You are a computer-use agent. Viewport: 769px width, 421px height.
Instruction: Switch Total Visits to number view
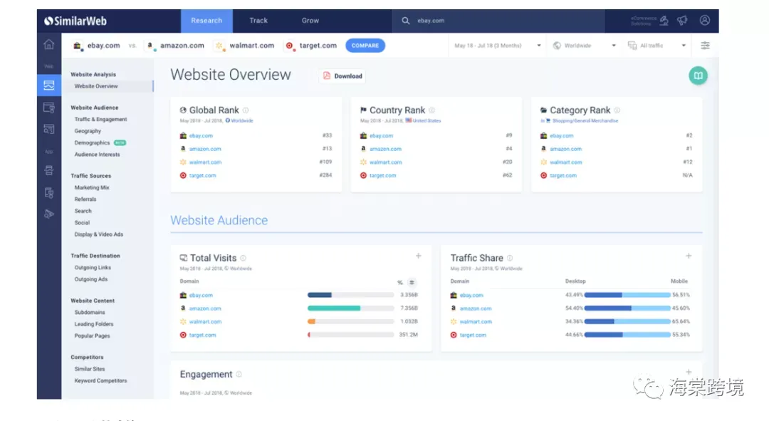click(x=412, y=282)
